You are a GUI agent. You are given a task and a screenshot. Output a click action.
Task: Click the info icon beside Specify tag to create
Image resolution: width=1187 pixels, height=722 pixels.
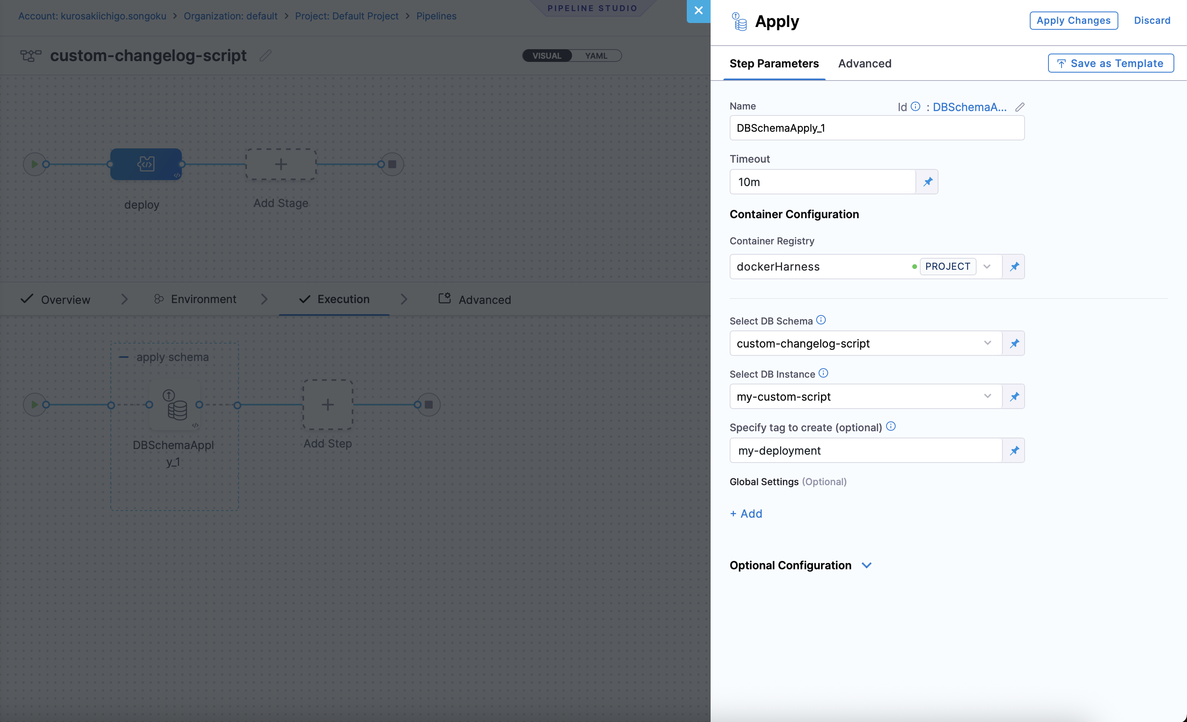click(891, 426)
